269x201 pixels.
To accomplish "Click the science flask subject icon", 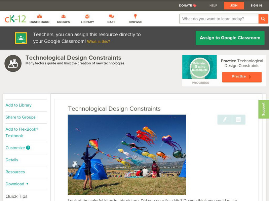I will tap(13, 63).
